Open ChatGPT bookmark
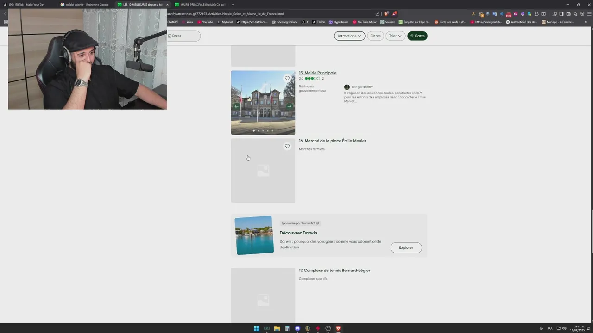 (x=172, y=22)
